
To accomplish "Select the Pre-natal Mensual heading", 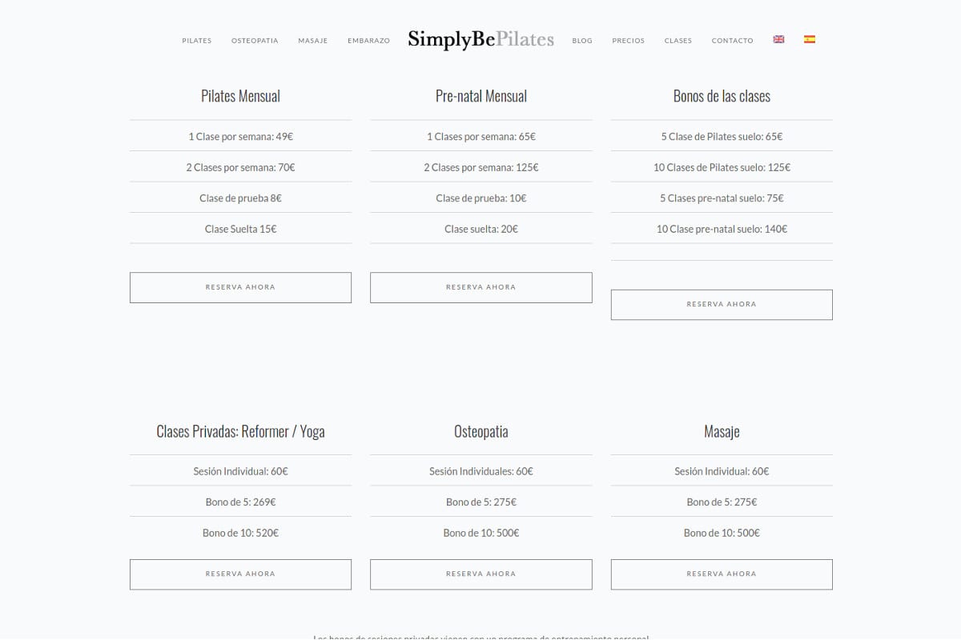I will click(x=481, y=96).
